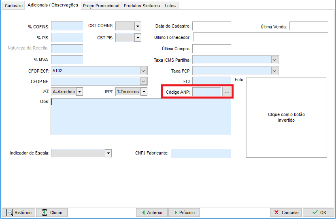Image resolution: width=336 pixels, height=219 pixels.
Task: Open the Taxa ICMS Partilha dropdown
Action: (275, 60)
